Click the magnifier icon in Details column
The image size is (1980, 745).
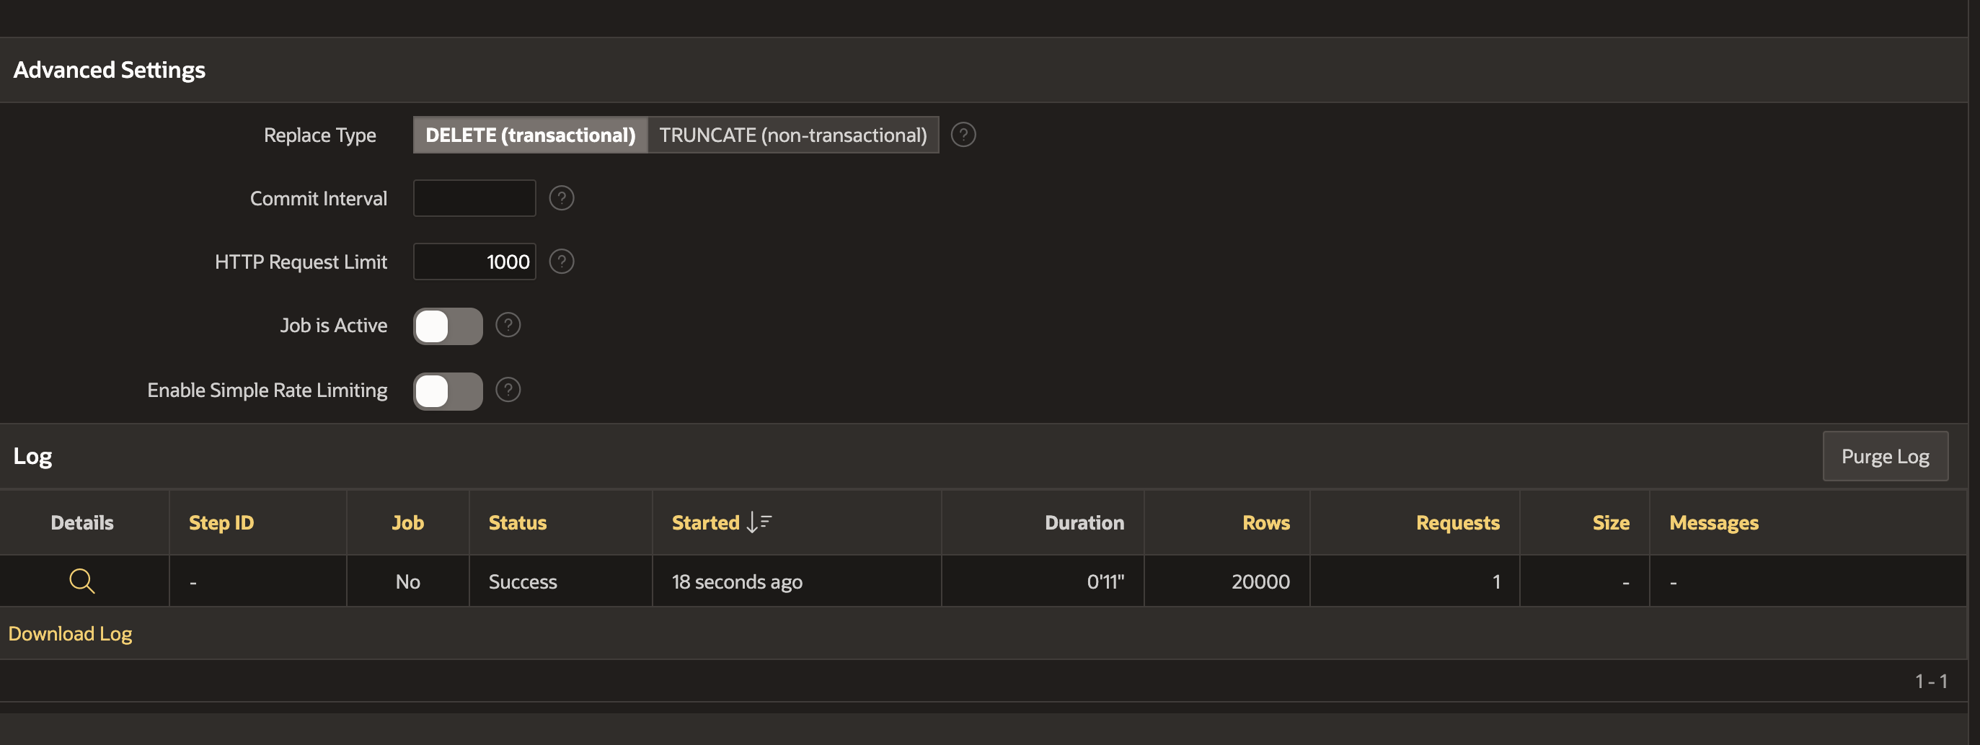[81, 581]
